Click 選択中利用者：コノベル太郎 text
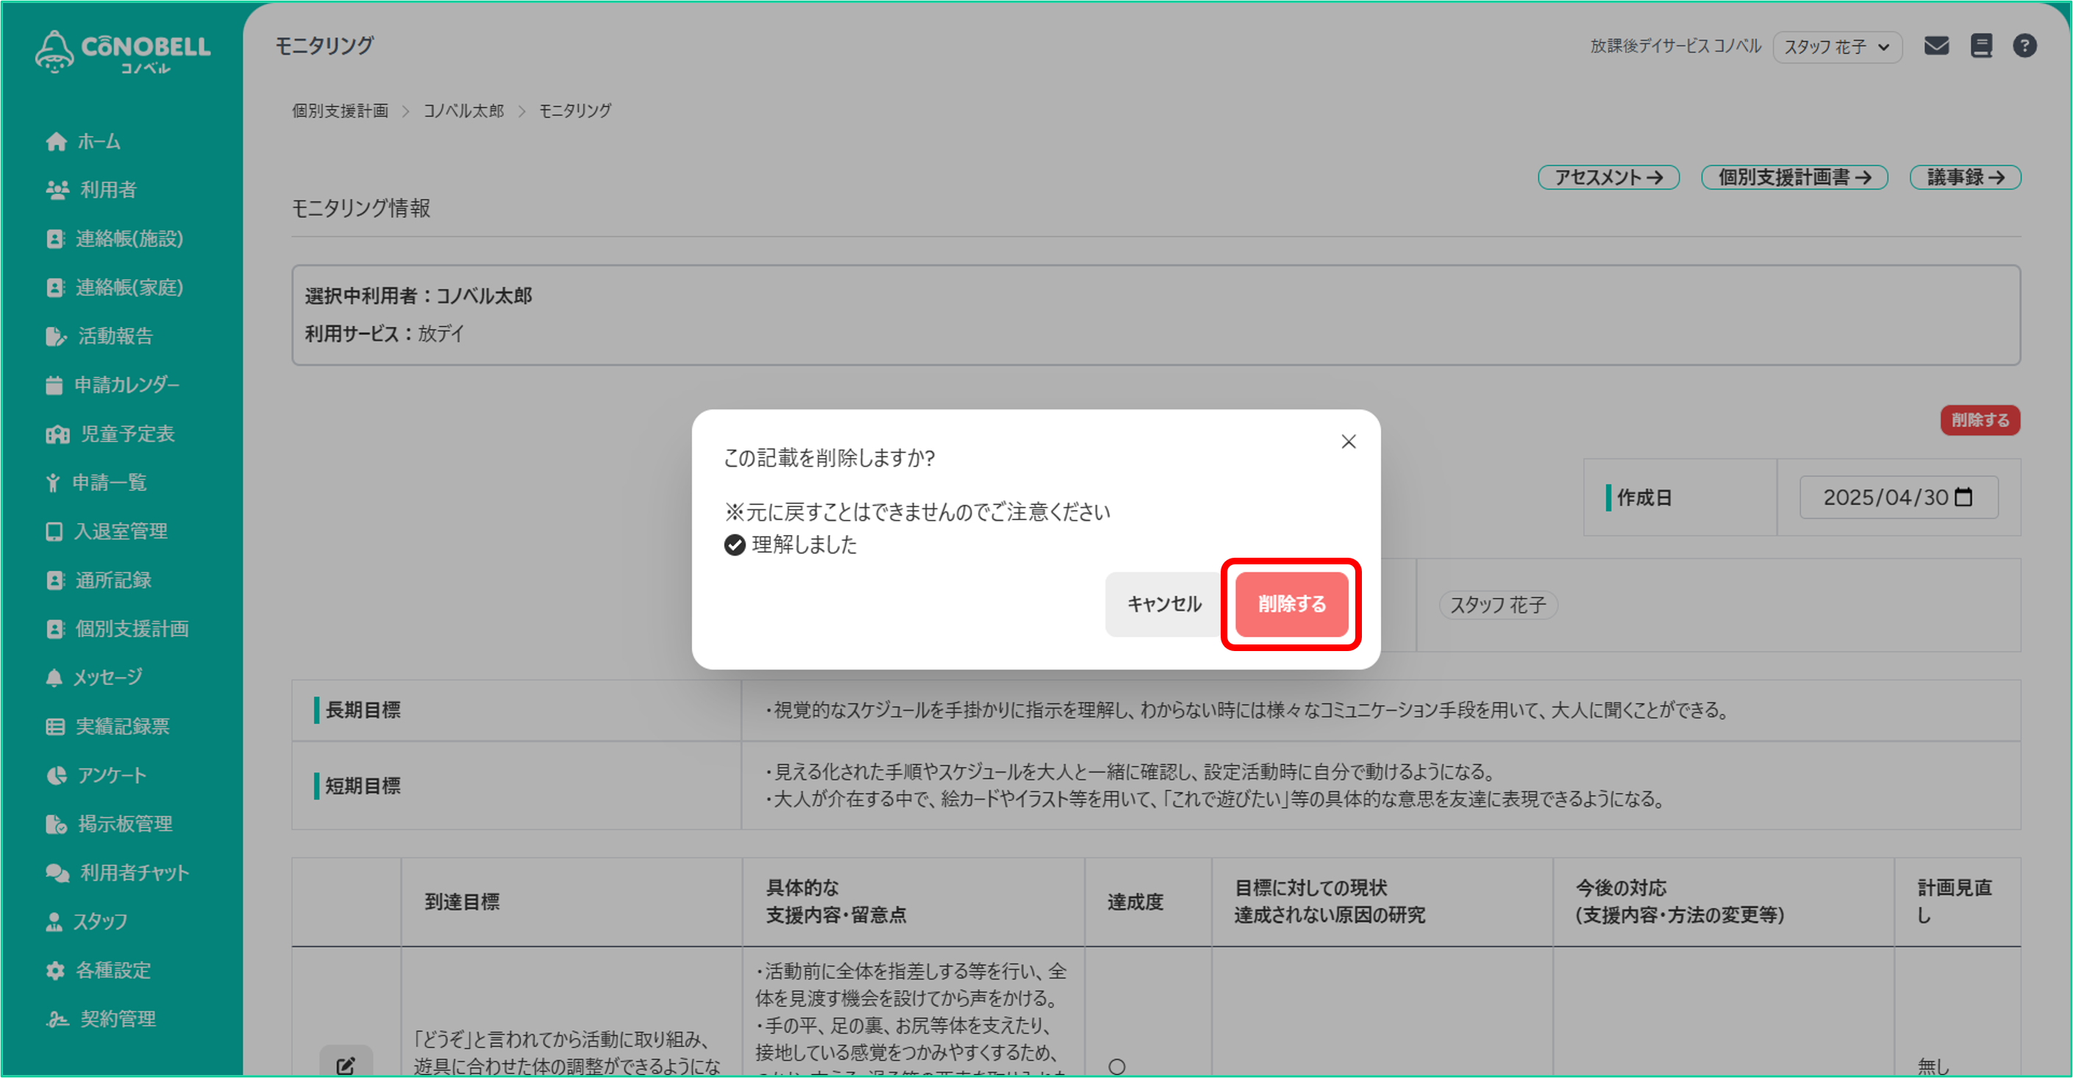 [418, 296]
